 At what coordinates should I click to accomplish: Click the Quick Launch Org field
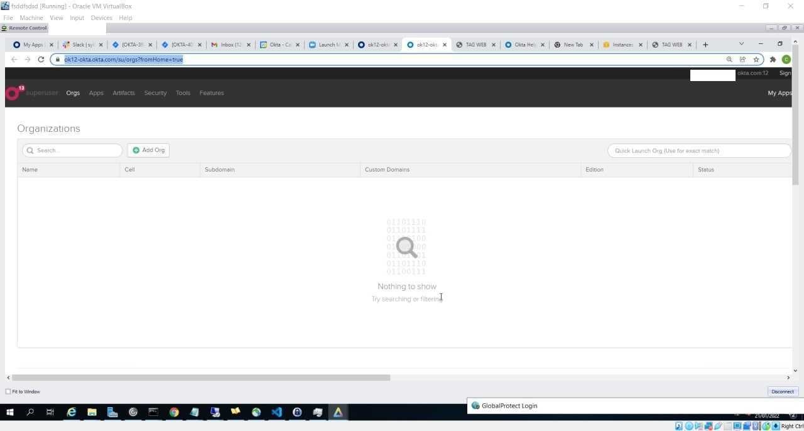(698, 150)
